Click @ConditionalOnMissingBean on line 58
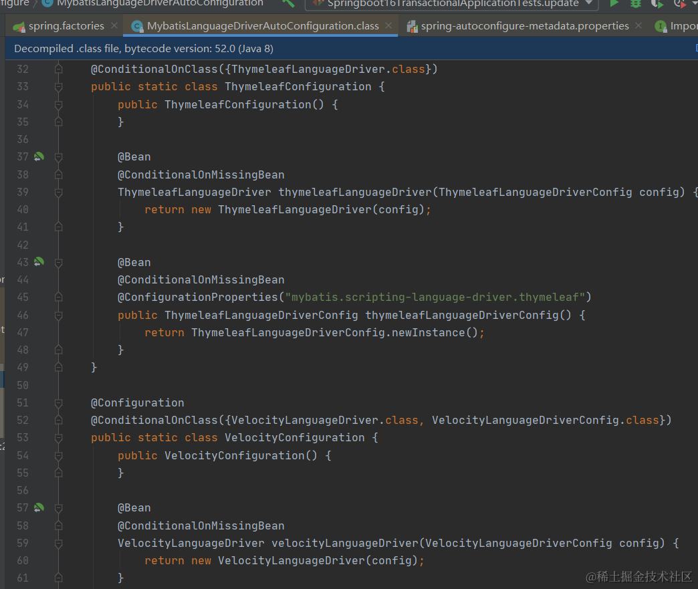This screenshot has height=589, width=698. pyautogui.click(x=201, y=525)
